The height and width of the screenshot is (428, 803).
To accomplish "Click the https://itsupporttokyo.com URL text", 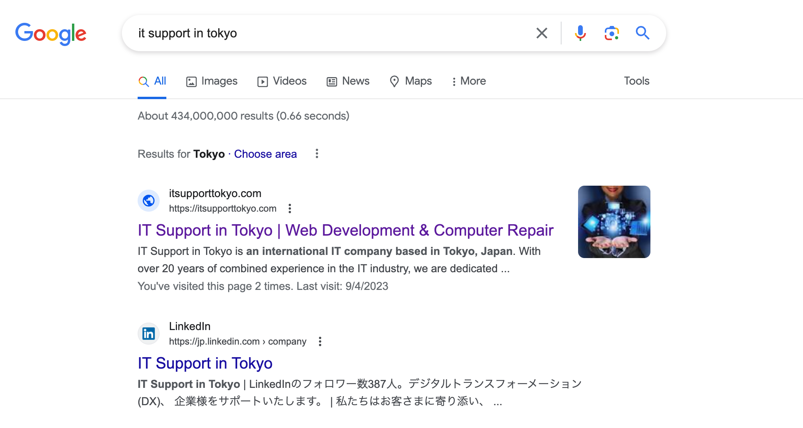I will (223, 208).
